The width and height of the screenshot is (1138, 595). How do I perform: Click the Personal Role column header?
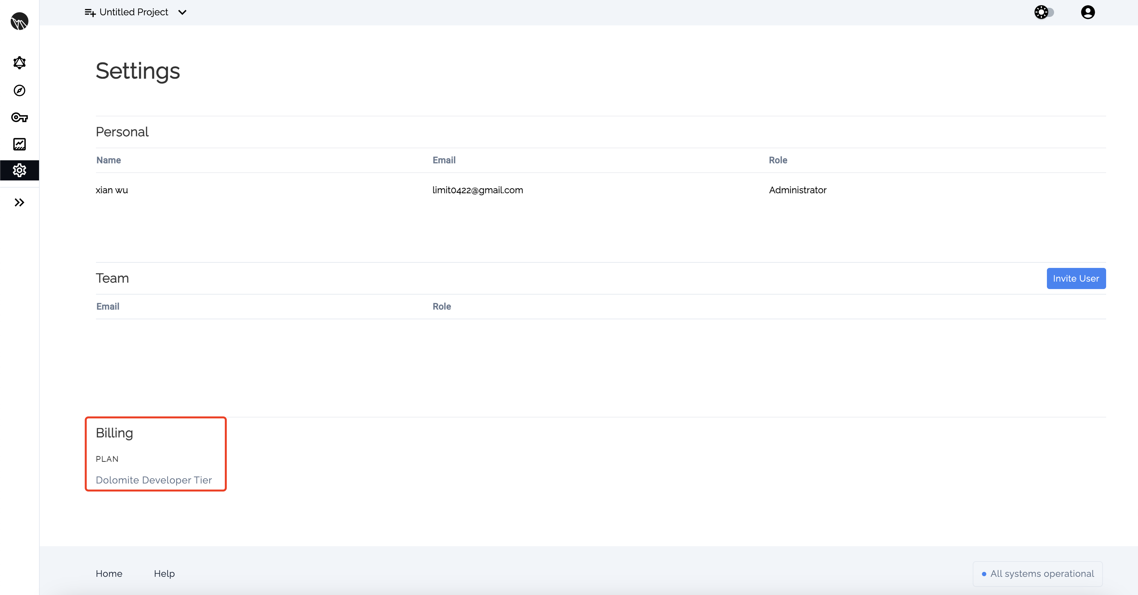click(x=778, y=160)
